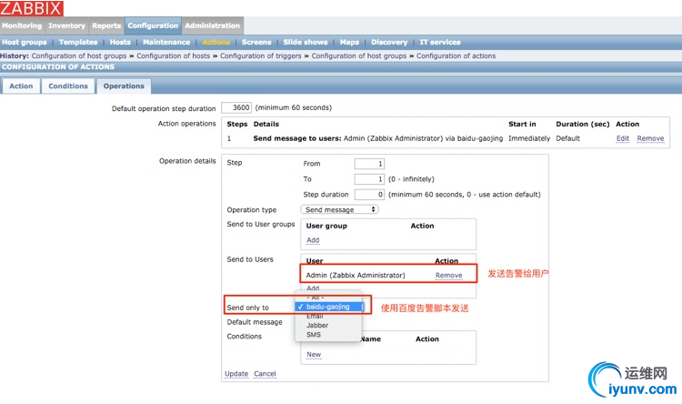Switch to the Operations tab
This screenshot has width=682, height=404.
124,86
